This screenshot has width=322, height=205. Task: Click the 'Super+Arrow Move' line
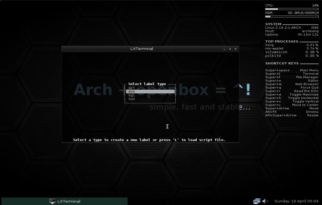(292, 108)
